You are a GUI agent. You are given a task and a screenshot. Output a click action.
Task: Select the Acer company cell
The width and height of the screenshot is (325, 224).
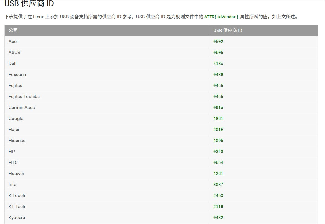[106, 41]
